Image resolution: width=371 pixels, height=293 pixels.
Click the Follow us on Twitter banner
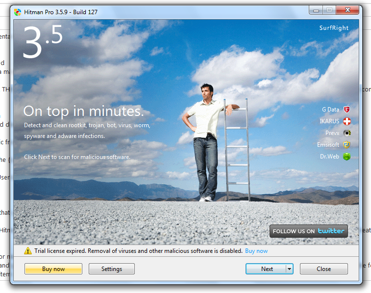[x=309, y=231]
